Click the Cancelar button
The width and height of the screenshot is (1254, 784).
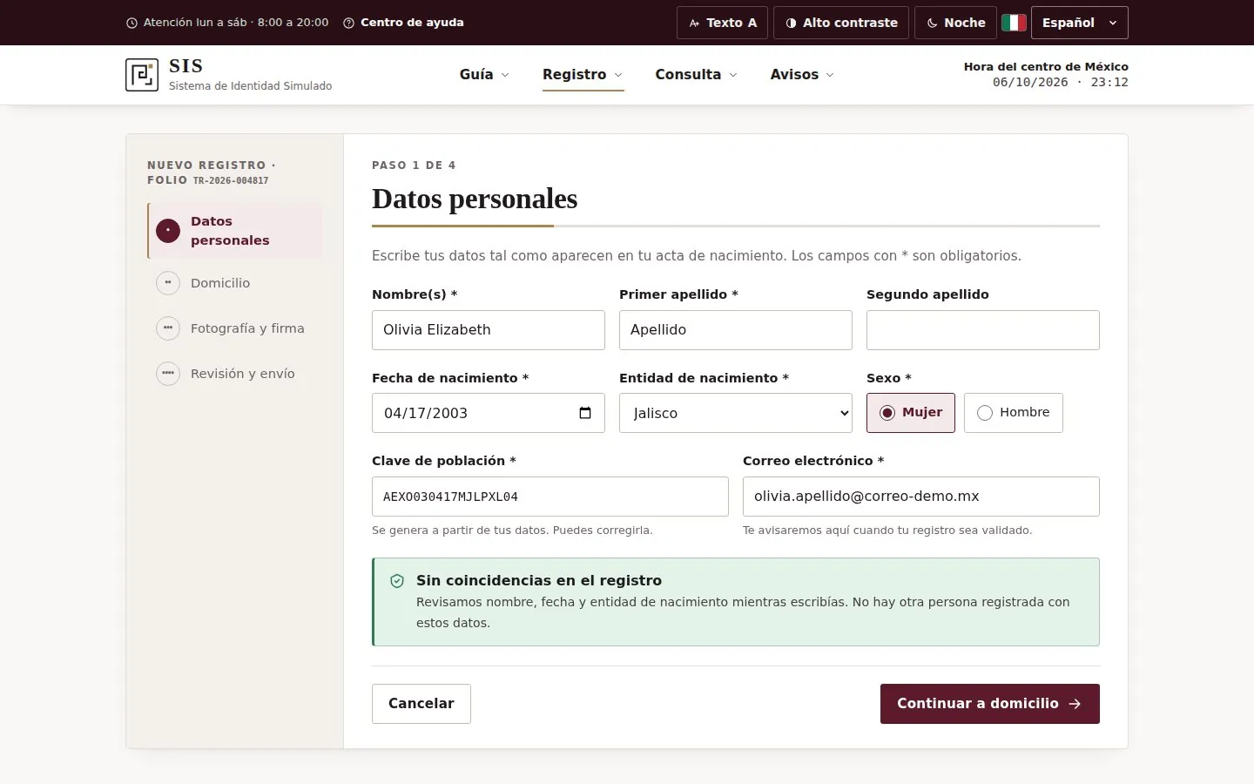[421, 704]
